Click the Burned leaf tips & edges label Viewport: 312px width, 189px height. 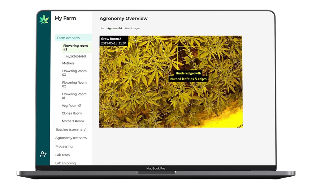[x=188, y=79]
